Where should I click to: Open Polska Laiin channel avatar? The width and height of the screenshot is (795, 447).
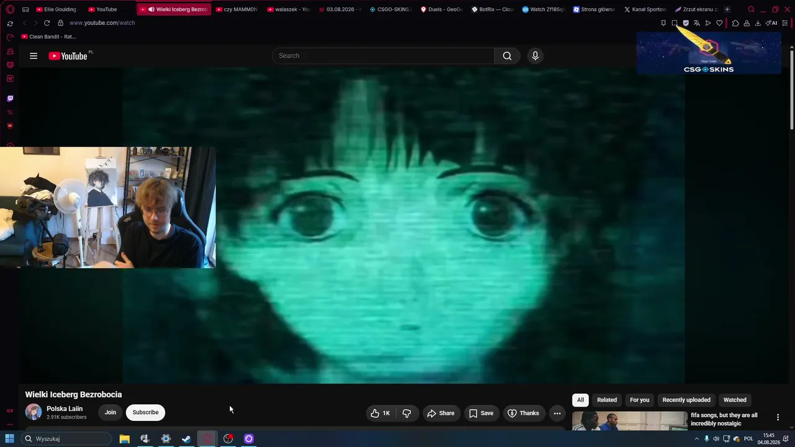(x=34, y=412)
